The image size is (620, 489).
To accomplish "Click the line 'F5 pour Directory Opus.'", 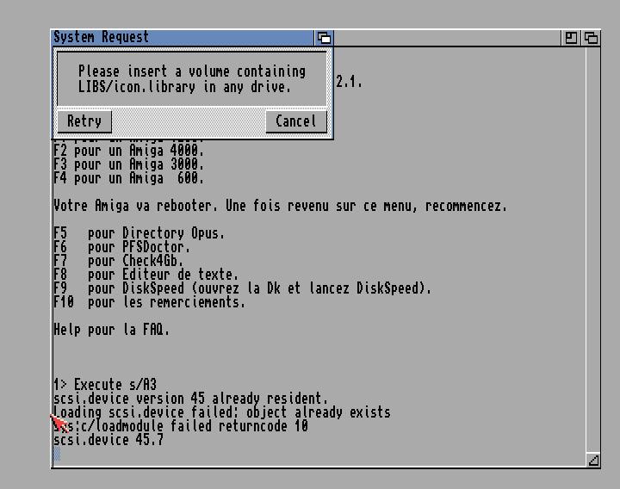I will tap(139, 233).
